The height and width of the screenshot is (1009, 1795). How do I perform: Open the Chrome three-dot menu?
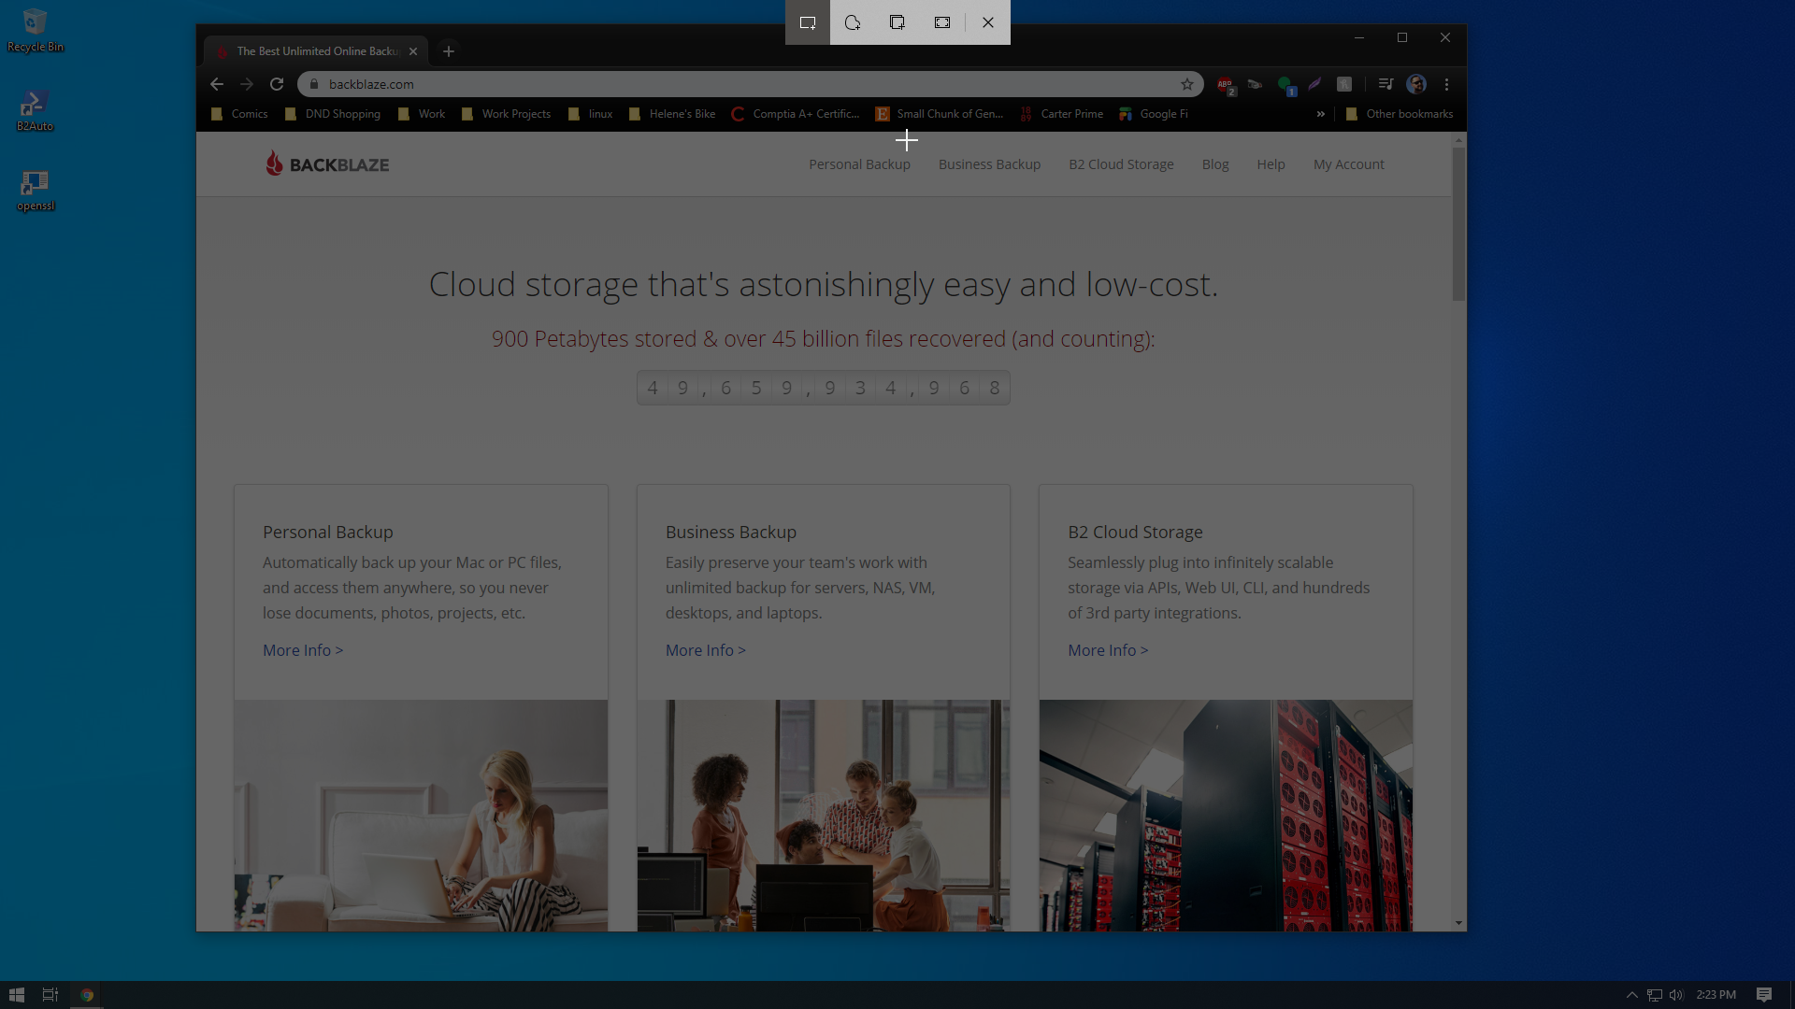(1446, 84)
